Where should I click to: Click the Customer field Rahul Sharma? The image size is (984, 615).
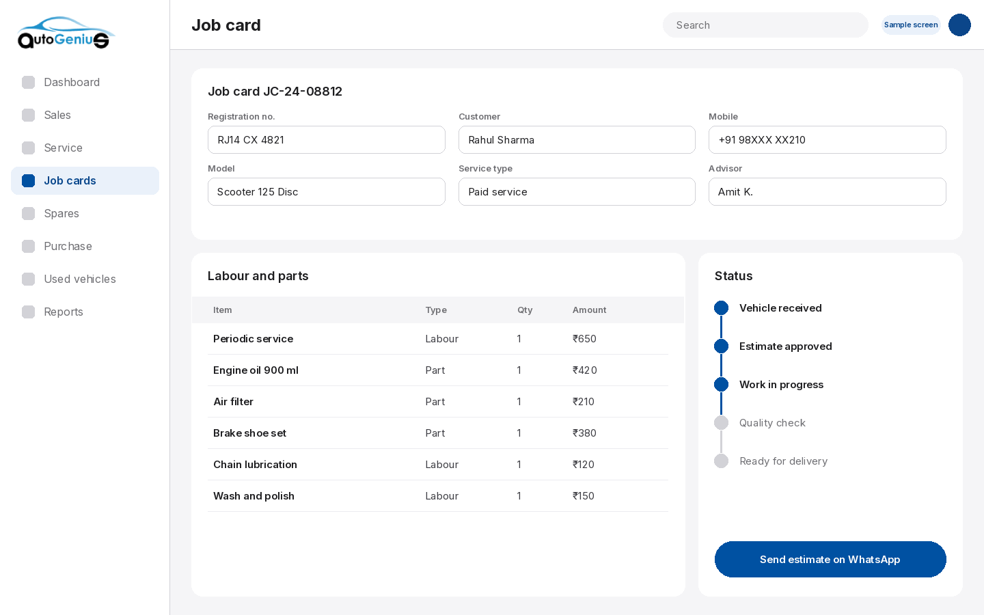[577, 139]
